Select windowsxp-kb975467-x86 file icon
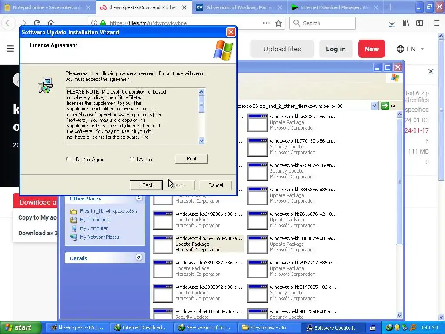Image resolution: width=445 pixels, height=334 pixels. tap(257, 171)
